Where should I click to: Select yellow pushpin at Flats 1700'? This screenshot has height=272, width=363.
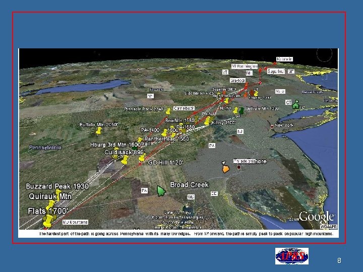tap(48, 221)
